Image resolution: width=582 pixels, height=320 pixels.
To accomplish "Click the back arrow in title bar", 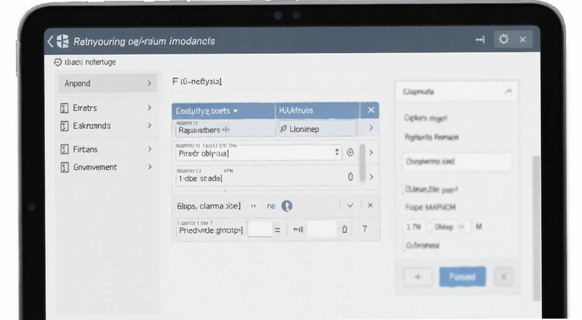I will [x=50, y=41].
